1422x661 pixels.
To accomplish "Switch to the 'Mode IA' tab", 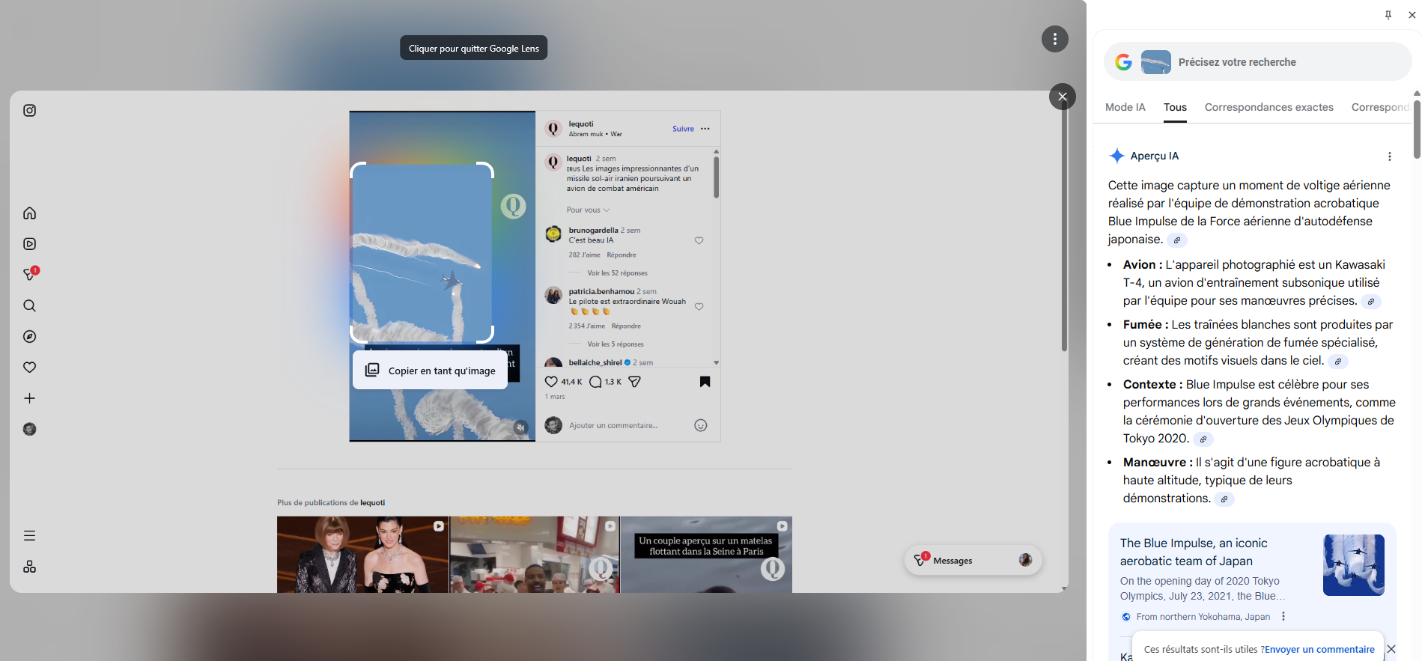I will click(1125, 107).
